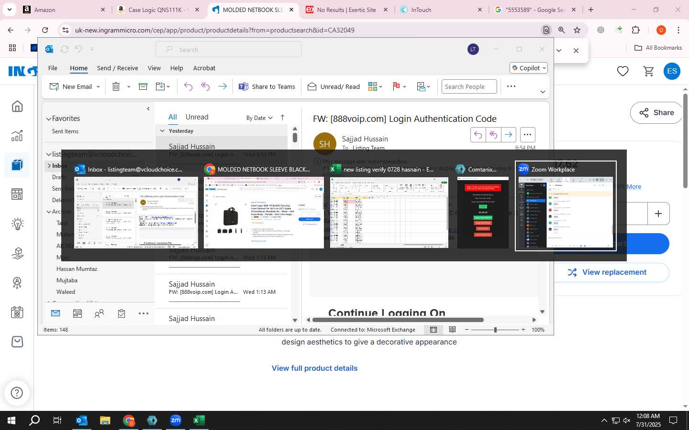Switch to Reading view in Outlook status bar
The image size is (689, 430).
[452, 330]
